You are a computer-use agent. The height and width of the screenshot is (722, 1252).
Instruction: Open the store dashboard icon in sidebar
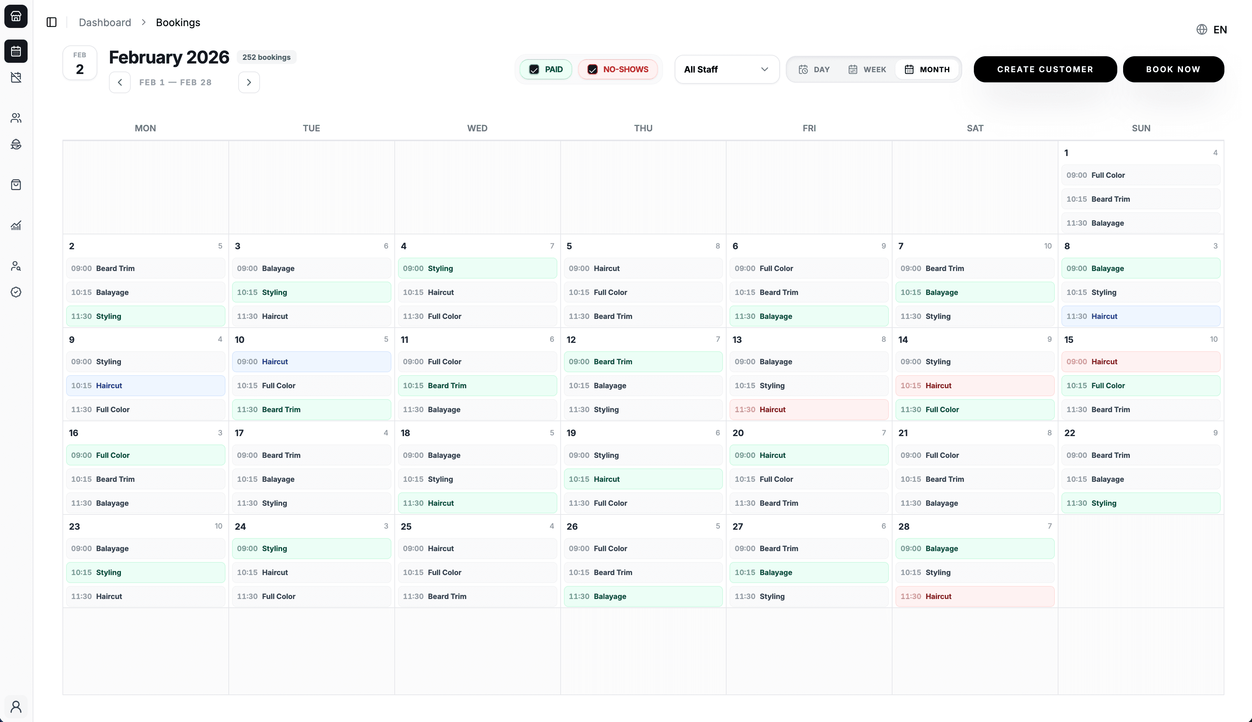[x=16, y=16]
